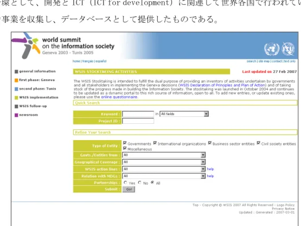
Task: Open first phase: Geneva menu item
Action: (37, 80)
